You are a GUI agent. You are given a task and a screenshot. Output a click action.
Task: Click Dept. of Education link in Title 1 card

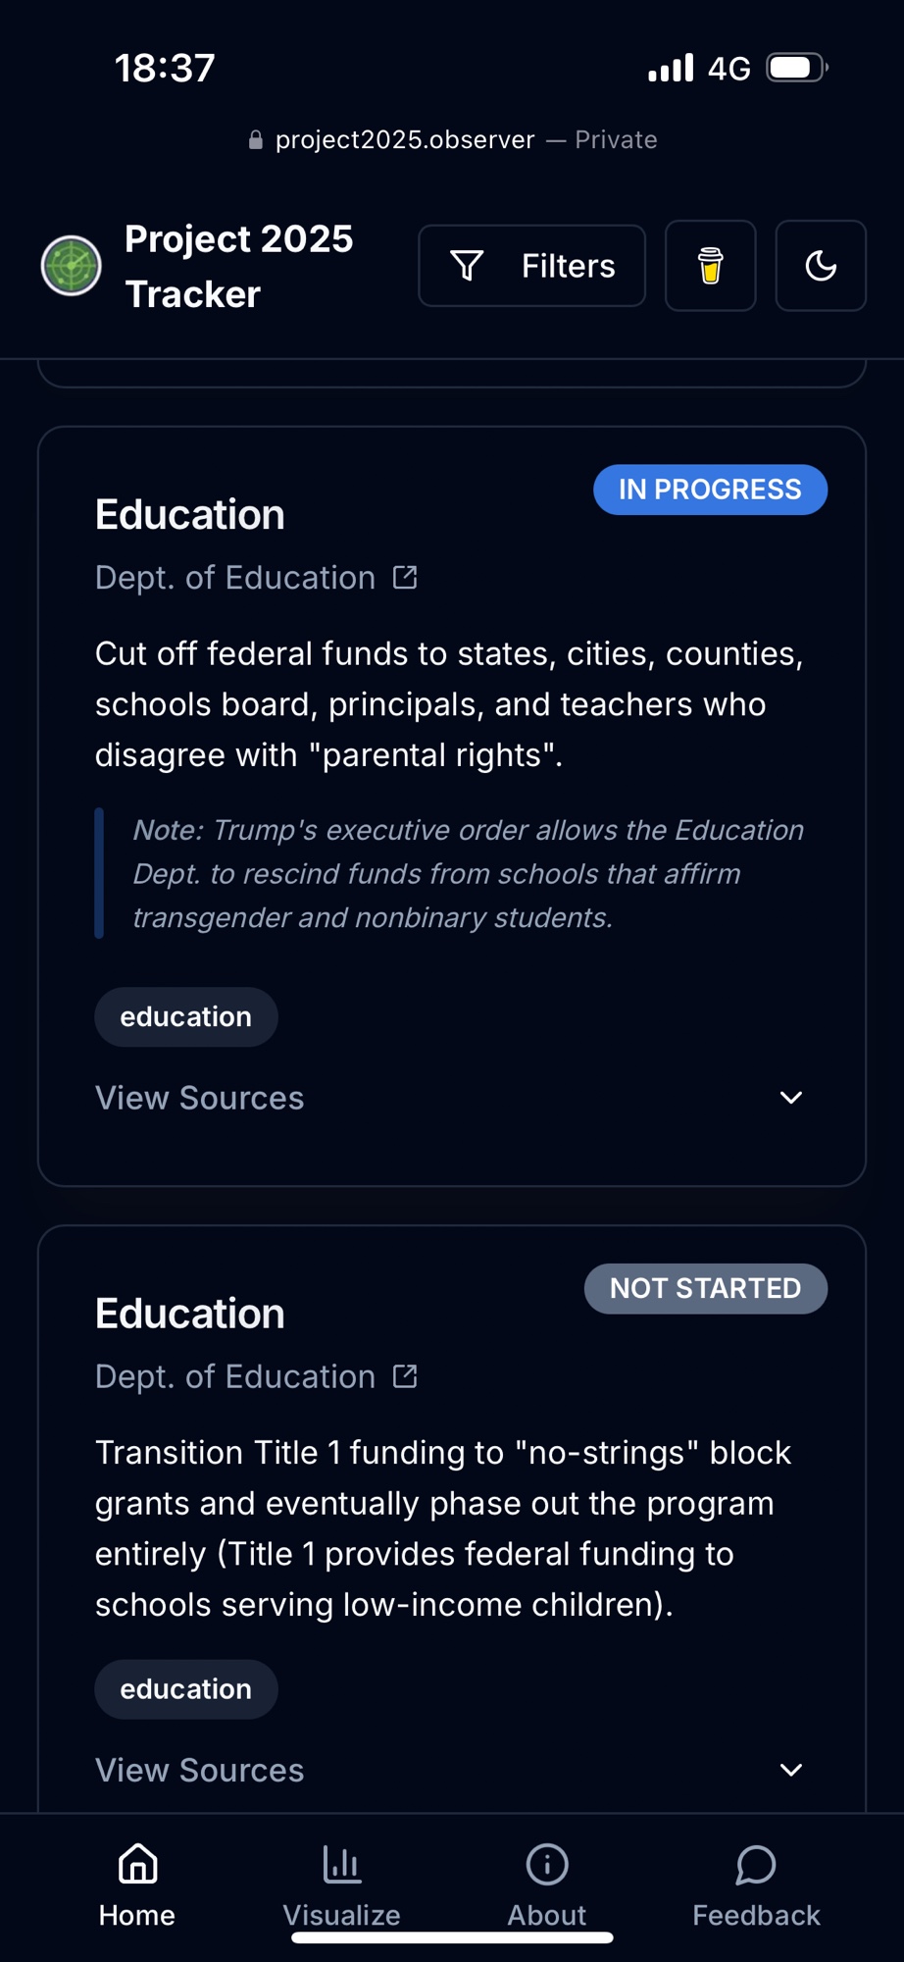tap(235, 1376)
